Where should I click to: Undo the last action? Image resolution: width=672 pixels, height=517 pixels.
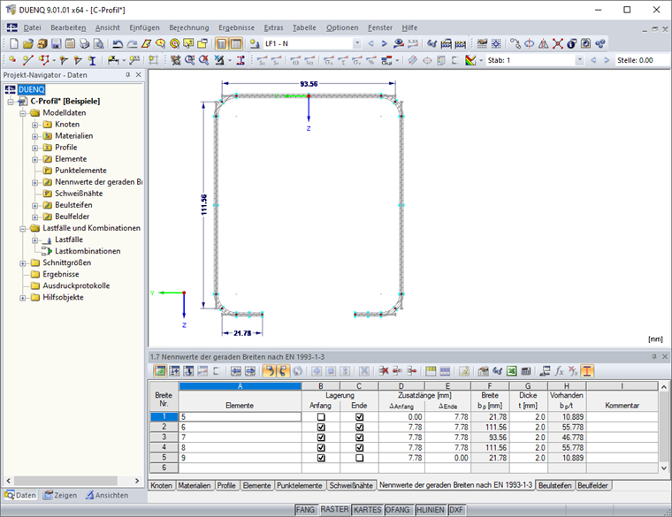(118, 43)
